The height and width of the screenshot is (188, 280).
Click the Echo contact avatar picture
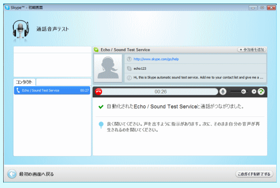pos(108,68)
